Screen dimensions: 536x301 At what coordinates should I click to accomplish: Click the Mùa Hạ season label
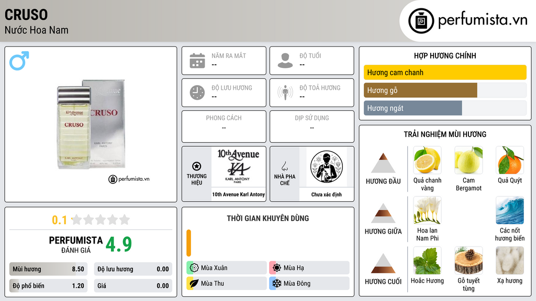(294, 268)
